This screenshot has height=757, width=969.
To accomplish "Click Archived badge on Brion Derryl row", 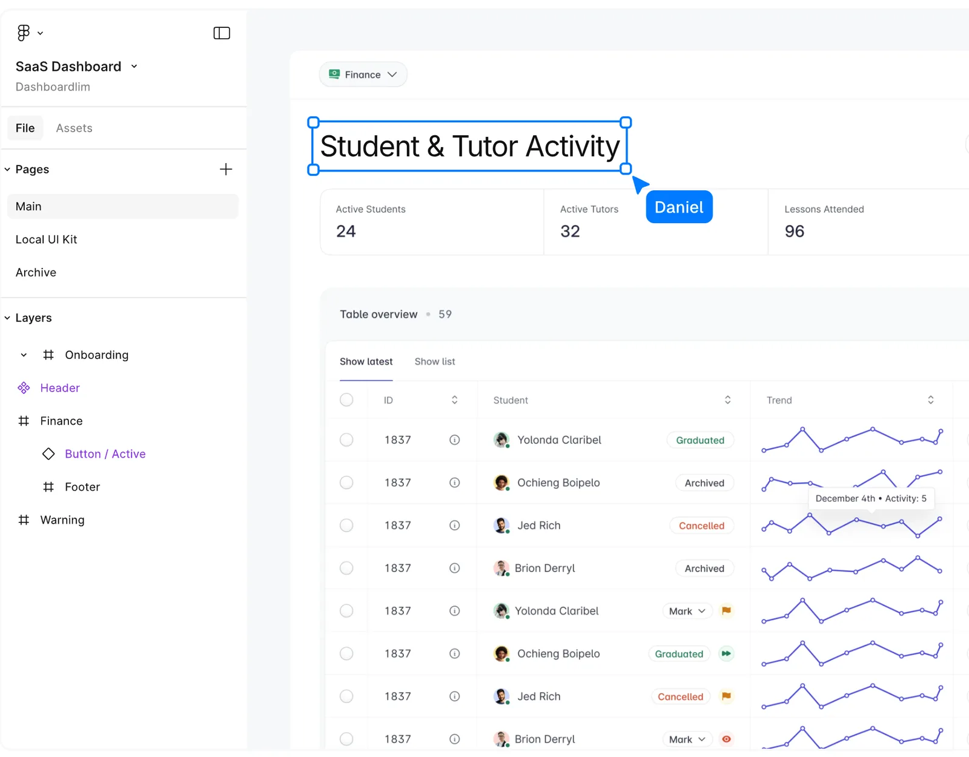I will 704,569.
